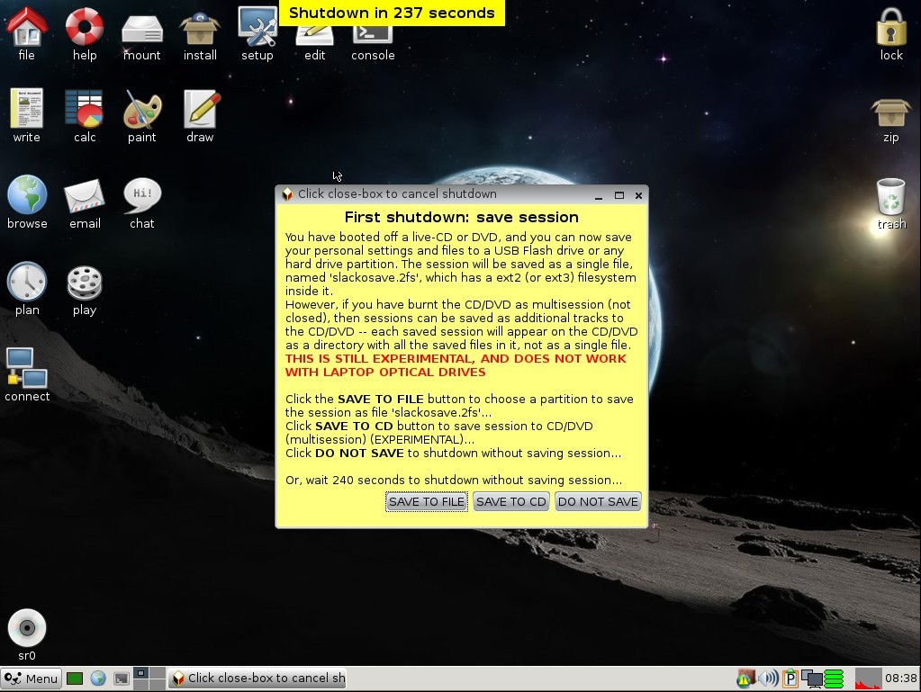Click the SAVE TO CD button
Viewport: 921px width, 692px height.
pyautogui.click(x=511, y=502)
